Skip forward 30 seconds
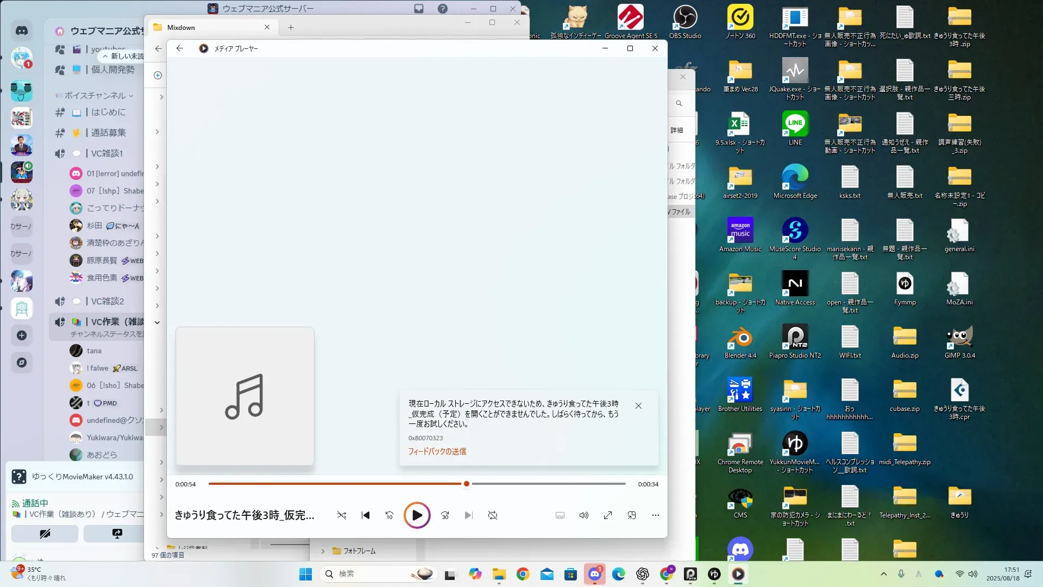The image size is (1043, 587). (x=445, y=515)
